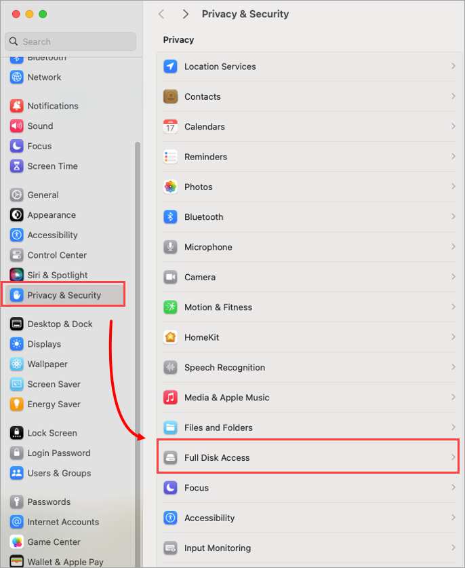Image resolution: width=465 pixels, height=568 pixels.
Task: Click the Contacts book icon
Action: (x=170, y=96)
